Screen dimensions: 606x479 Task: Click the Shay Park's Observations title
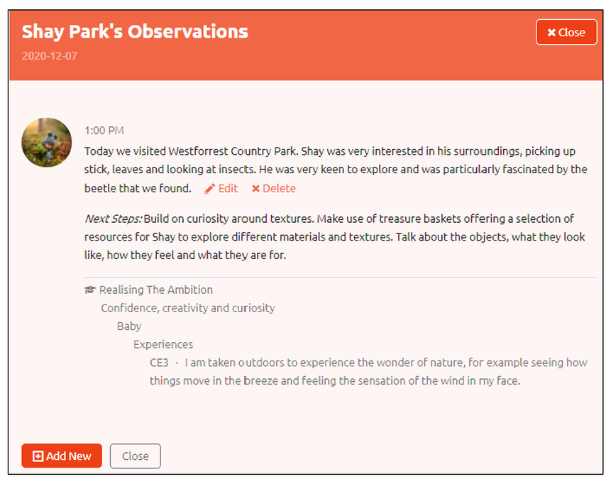pos(135,32)
